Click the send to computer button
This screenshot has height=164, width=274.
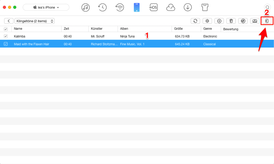pyautogui.click(x=255, y=21)
